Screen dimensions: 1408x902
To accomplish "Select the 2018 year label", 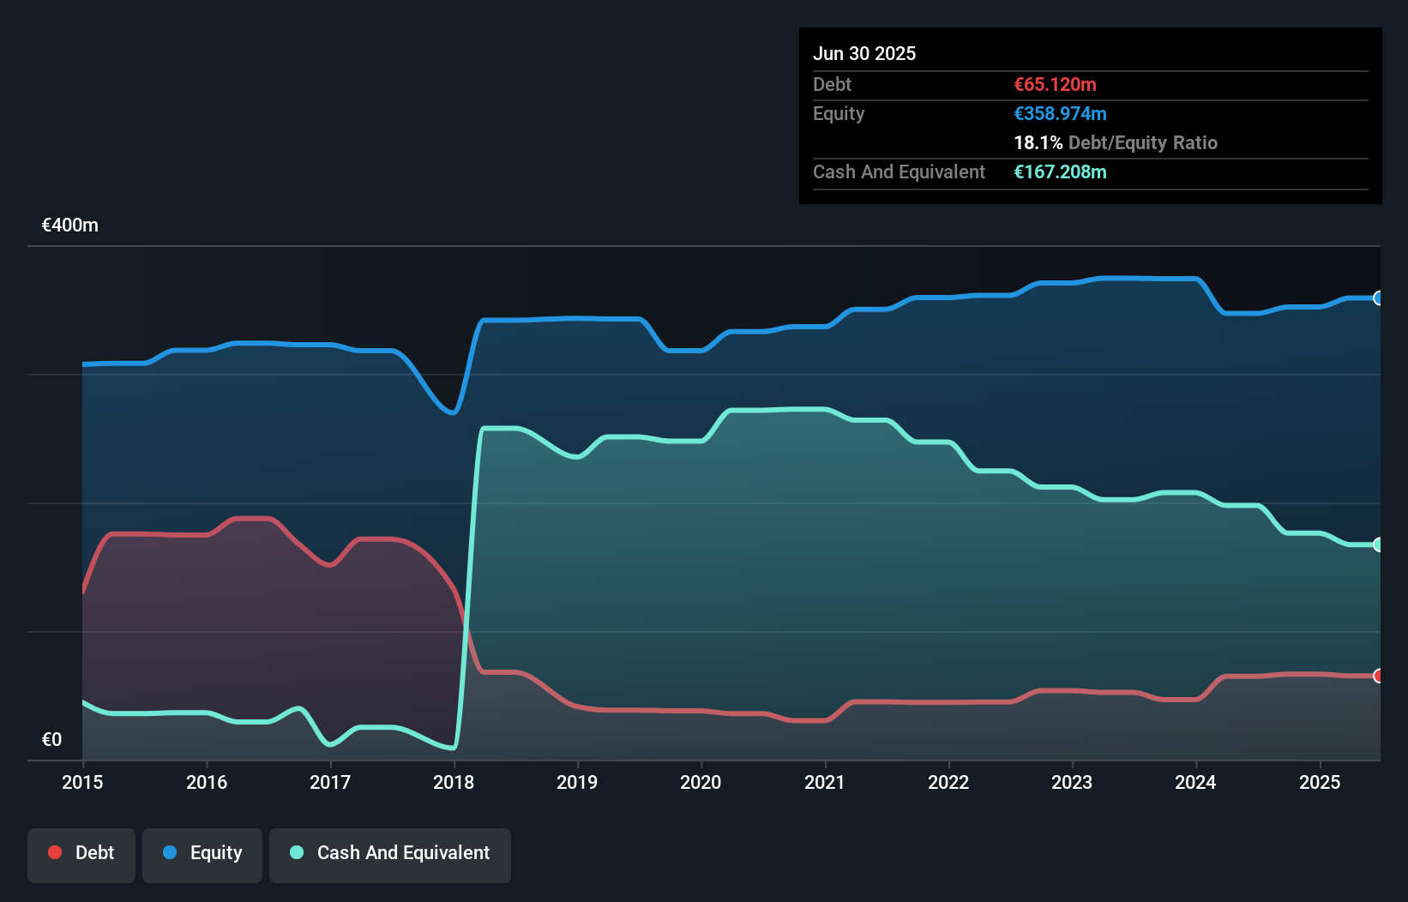I will click(454, 782).
